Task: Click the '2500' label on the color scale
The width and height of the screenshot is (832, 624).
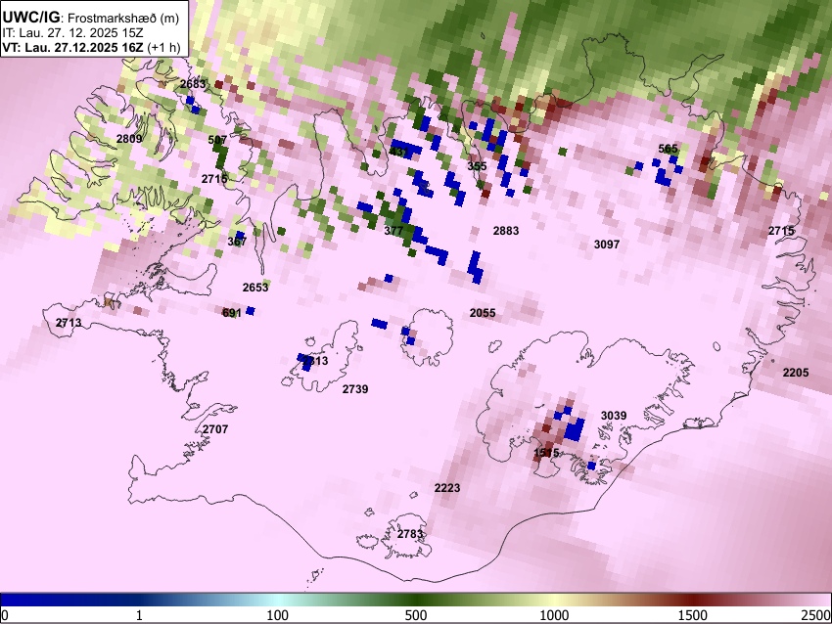Action: pos(816,615)
